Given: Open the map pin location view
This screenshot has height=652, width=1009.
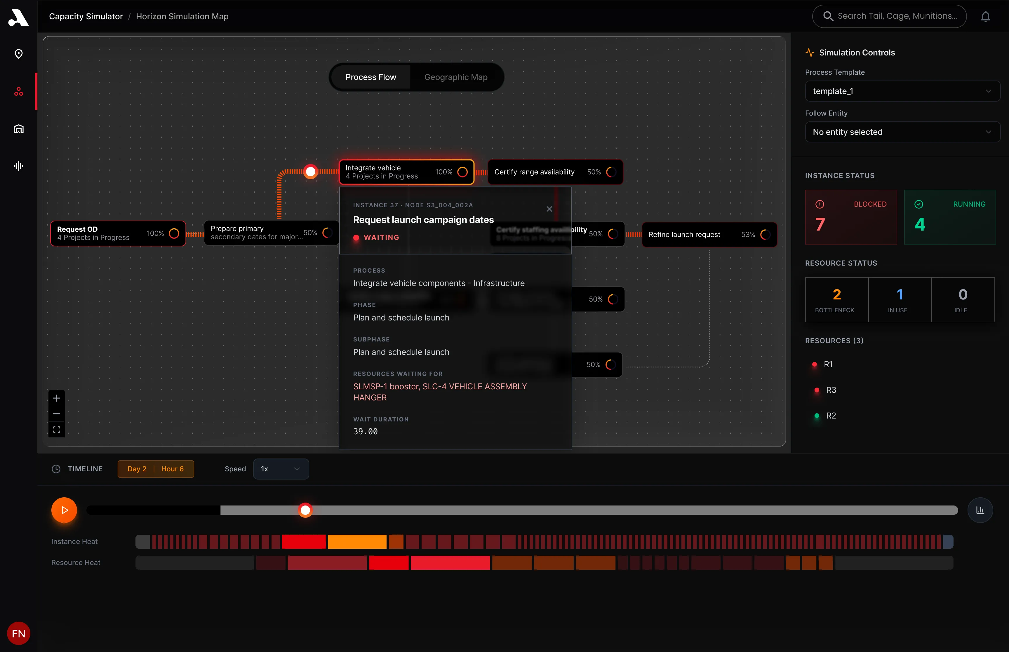Looking at the screenshot, I should coord(19,54).
